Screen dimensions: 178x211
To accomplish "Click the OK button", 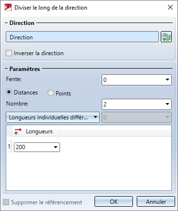I will (x=114, y=201).
